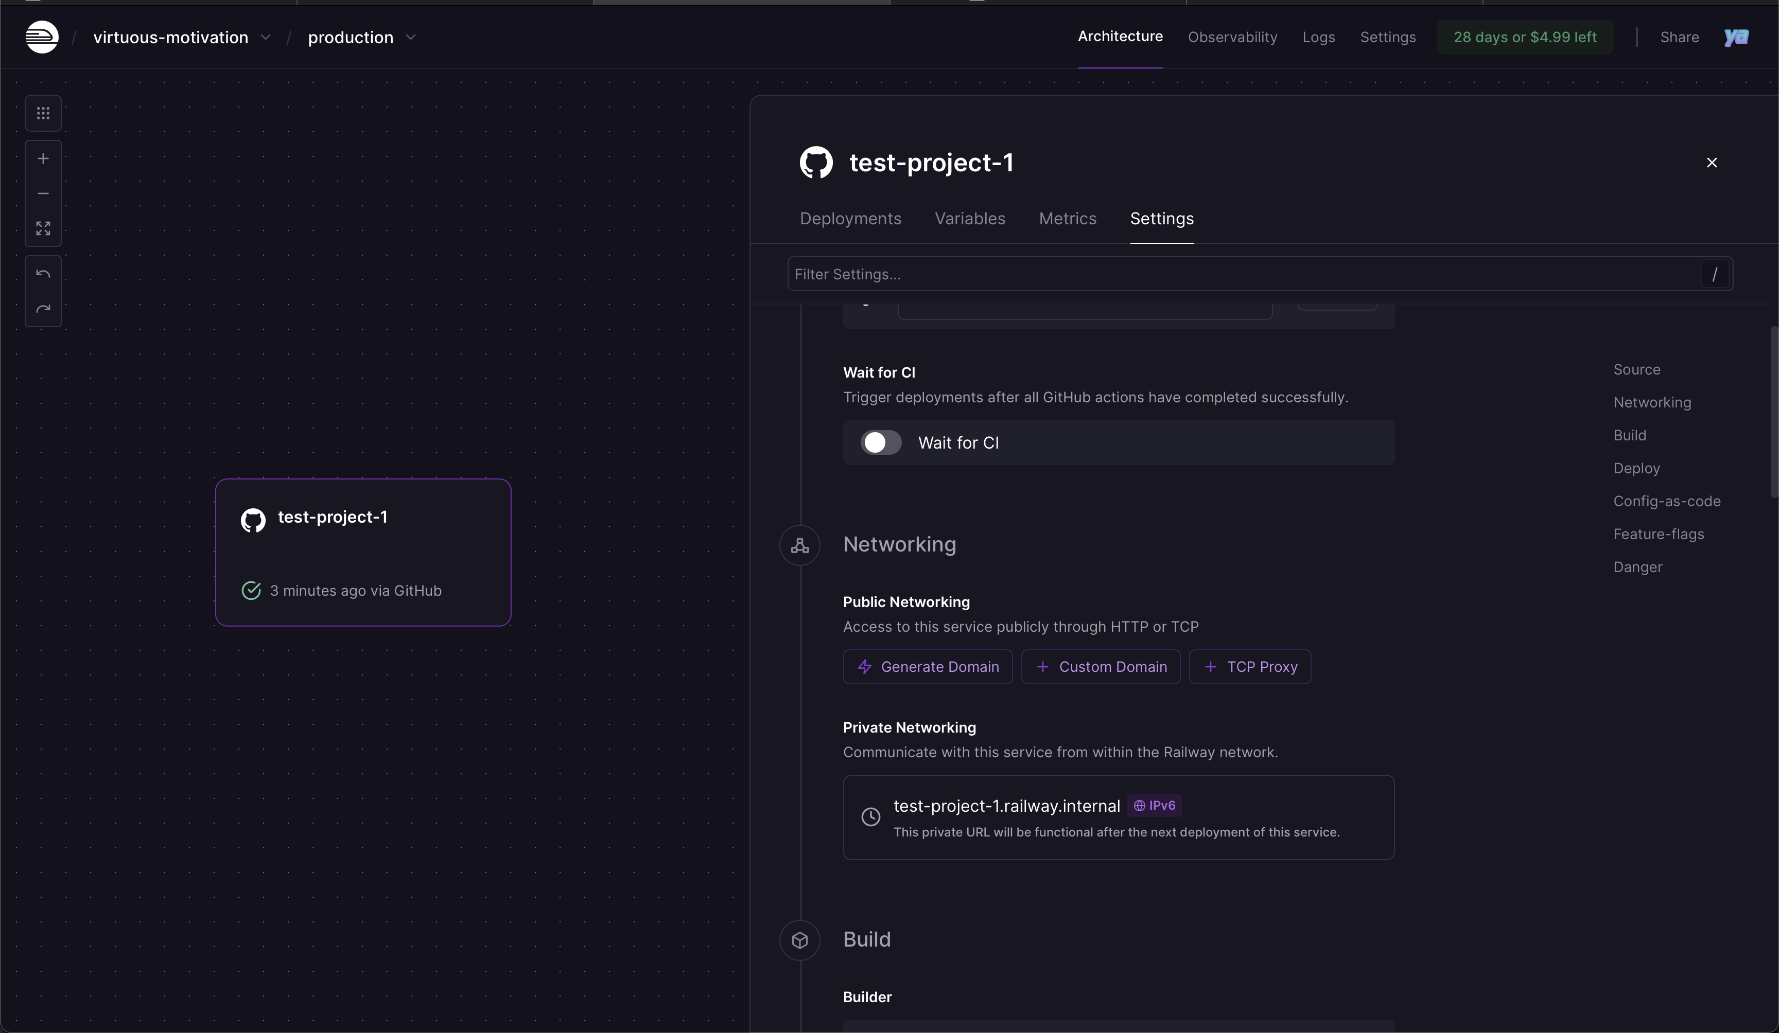Viewport: 1779px width, 1033px height.
Task: Fit canvas to view with fullscreen icon
Action: pyautogui.click(x=43, y=228)
